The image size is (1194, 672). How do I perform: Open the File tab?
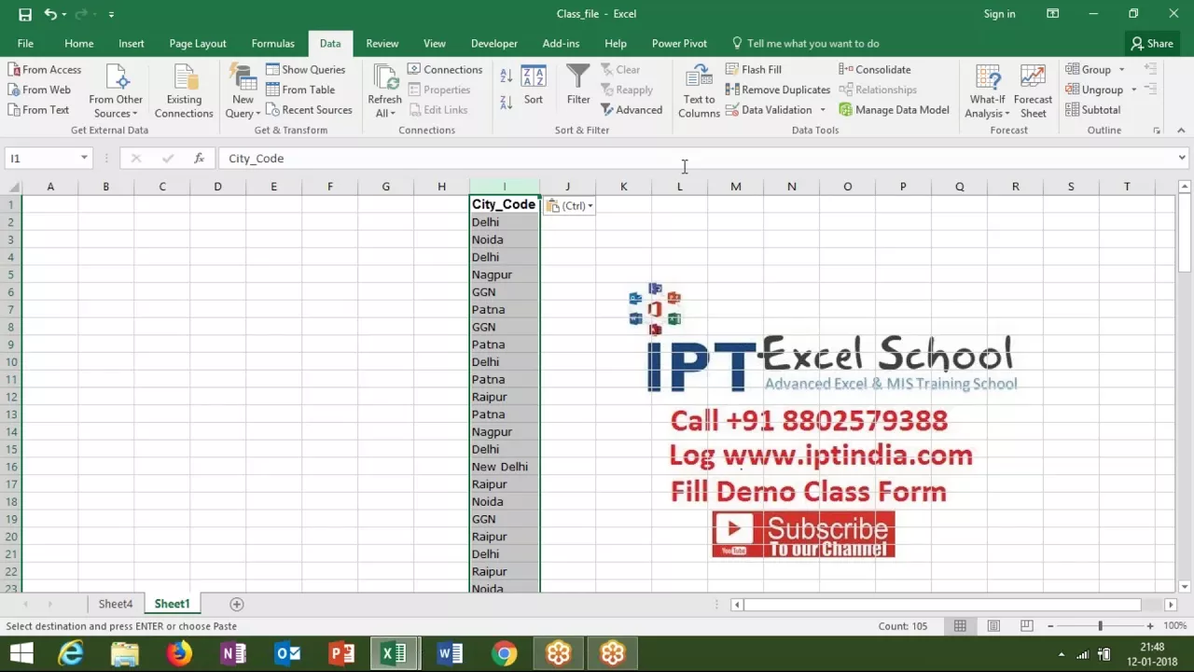click(25, 44)
